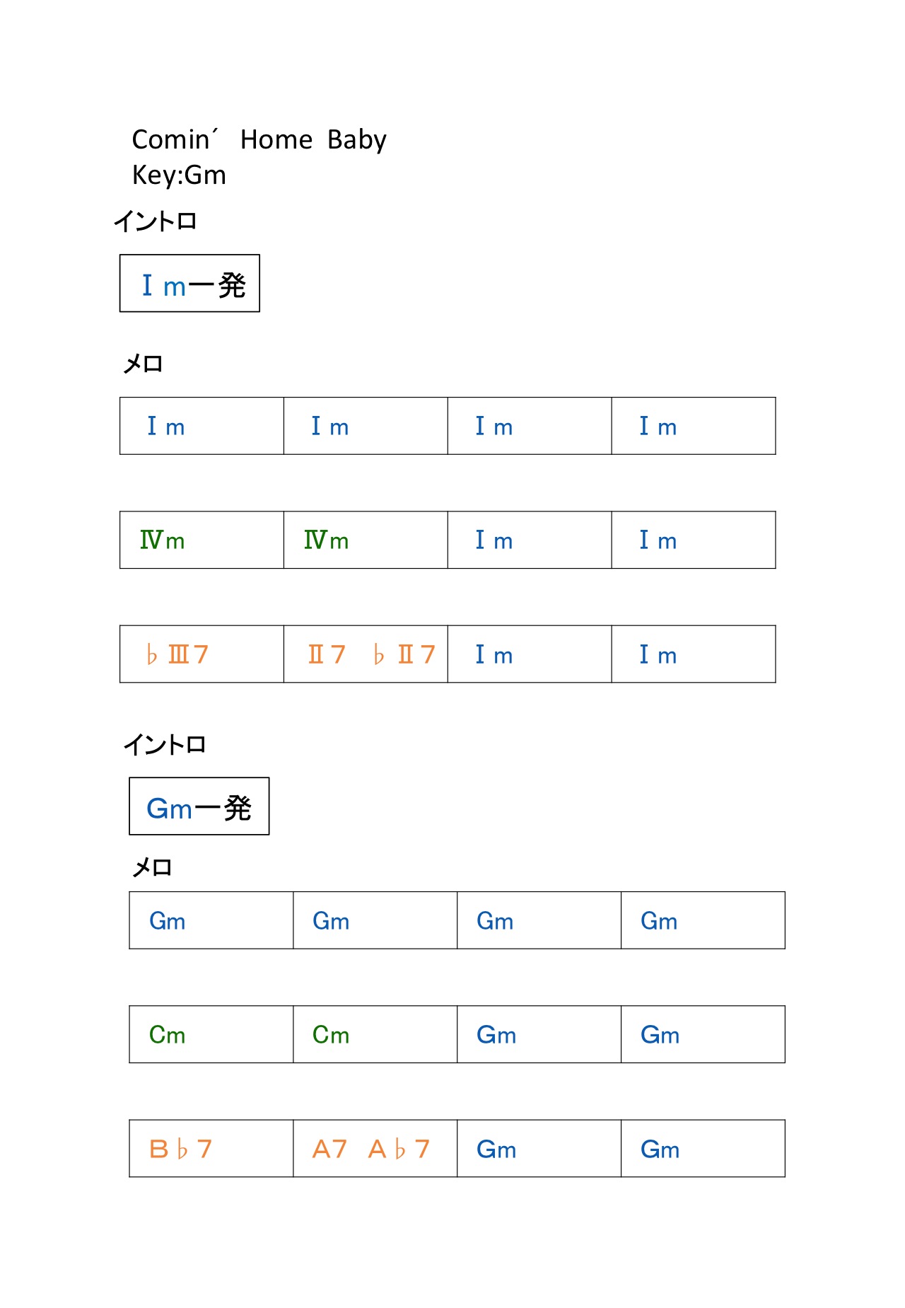Click the last Gm cell in the B♭7 row
905x1308 pixels.
[x=703, y=1148]
